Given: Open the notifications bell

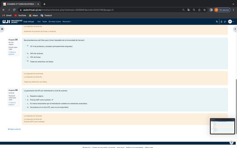Looking at the screenshot, I should pos(221,22).
